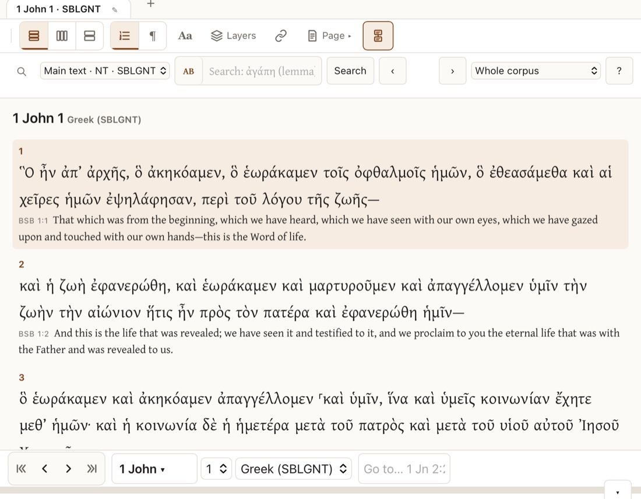Click the BSB 1:2 reference label
Image resolution: width=641 pixels, height=499 pixels.
[x=34, y=334]
